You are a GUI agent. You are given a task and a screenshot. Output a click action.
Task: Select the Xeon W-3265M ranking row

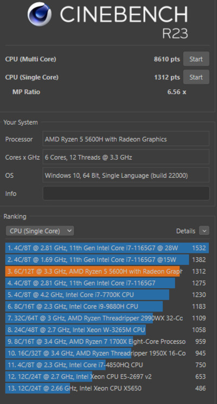point(107,330)
